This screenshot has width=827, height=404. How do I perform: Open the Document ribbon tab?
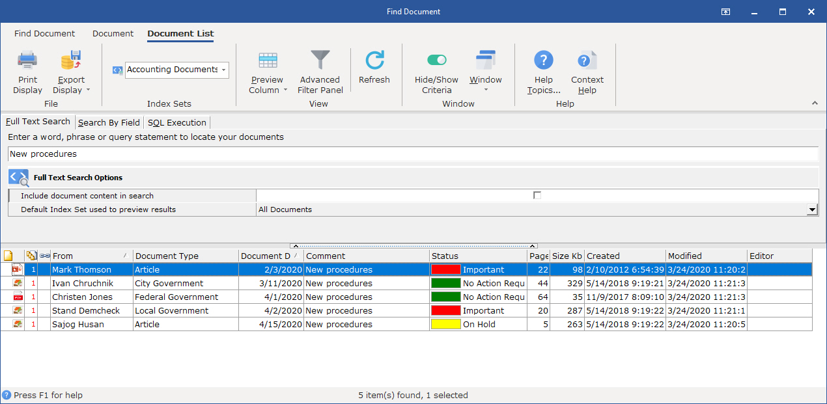coord(113,34)
